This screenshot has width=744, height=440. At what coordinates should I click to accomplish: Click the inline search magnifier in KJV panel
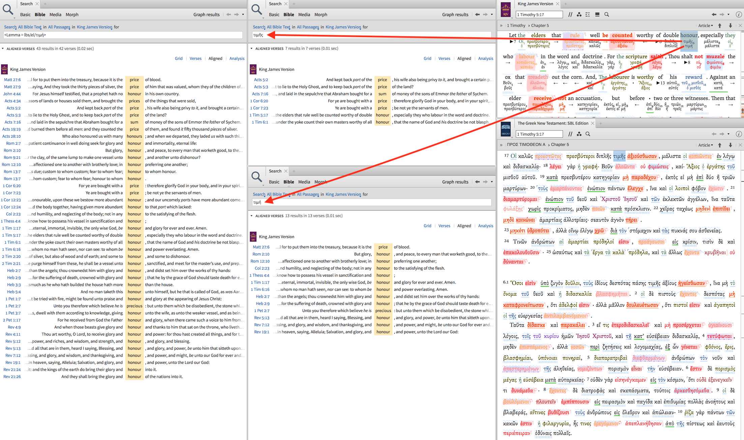tap(606, 14)
